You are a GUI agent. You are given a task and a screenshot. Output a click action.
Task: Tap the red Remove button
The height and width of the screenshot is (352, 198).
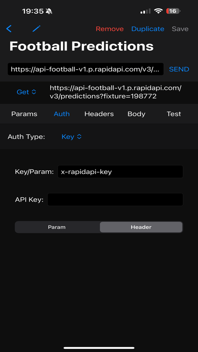click(x=110, y=29)
